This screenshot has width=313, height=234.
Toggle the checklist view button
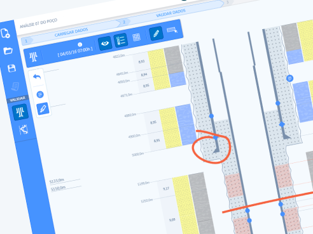point(121,40)
